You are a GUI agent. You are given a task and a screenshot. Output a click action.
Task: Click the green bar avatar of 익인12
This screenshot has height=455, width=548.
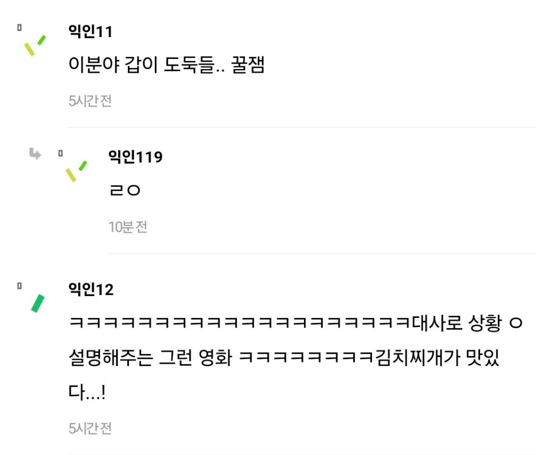(x=38, y=304)
